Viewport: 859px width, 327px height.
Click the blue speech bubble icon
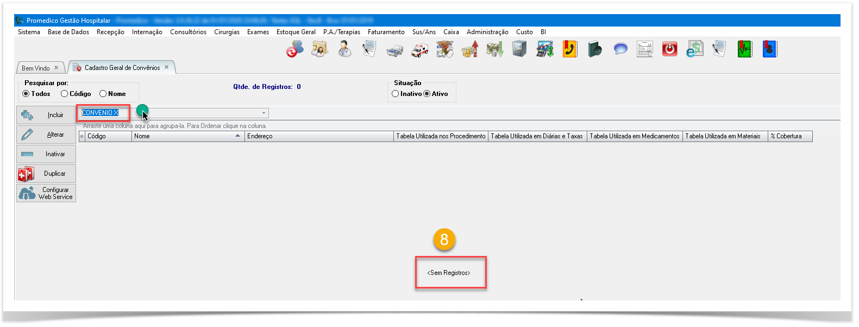pyautogui.click(x=620, y=49)
